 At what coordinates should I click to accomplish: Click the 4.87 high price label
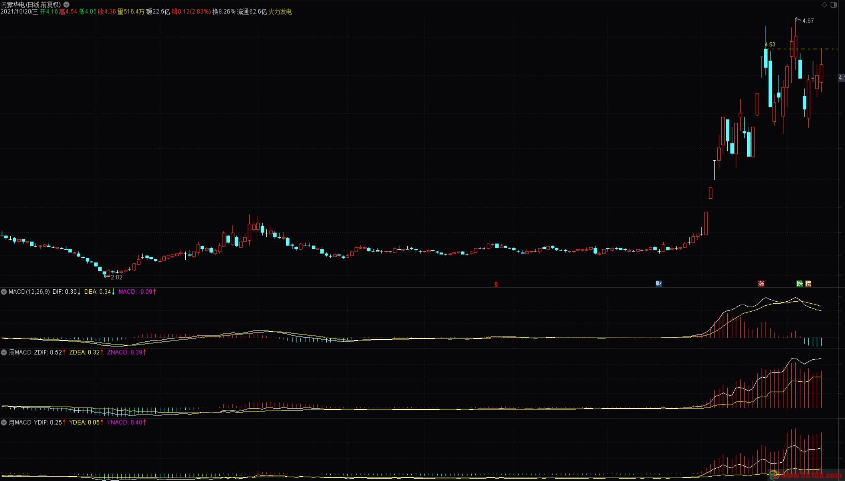(808, 21)
